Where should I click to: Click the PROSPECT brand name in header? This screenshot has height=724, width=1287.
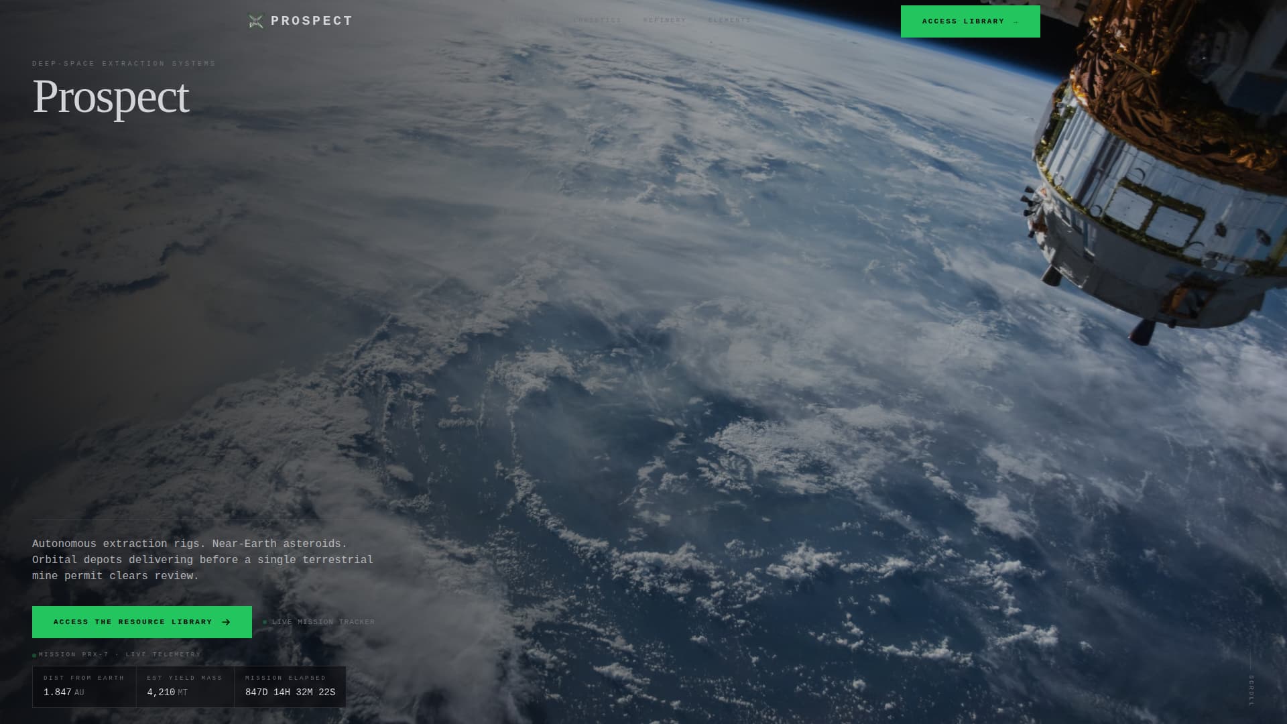312,21
